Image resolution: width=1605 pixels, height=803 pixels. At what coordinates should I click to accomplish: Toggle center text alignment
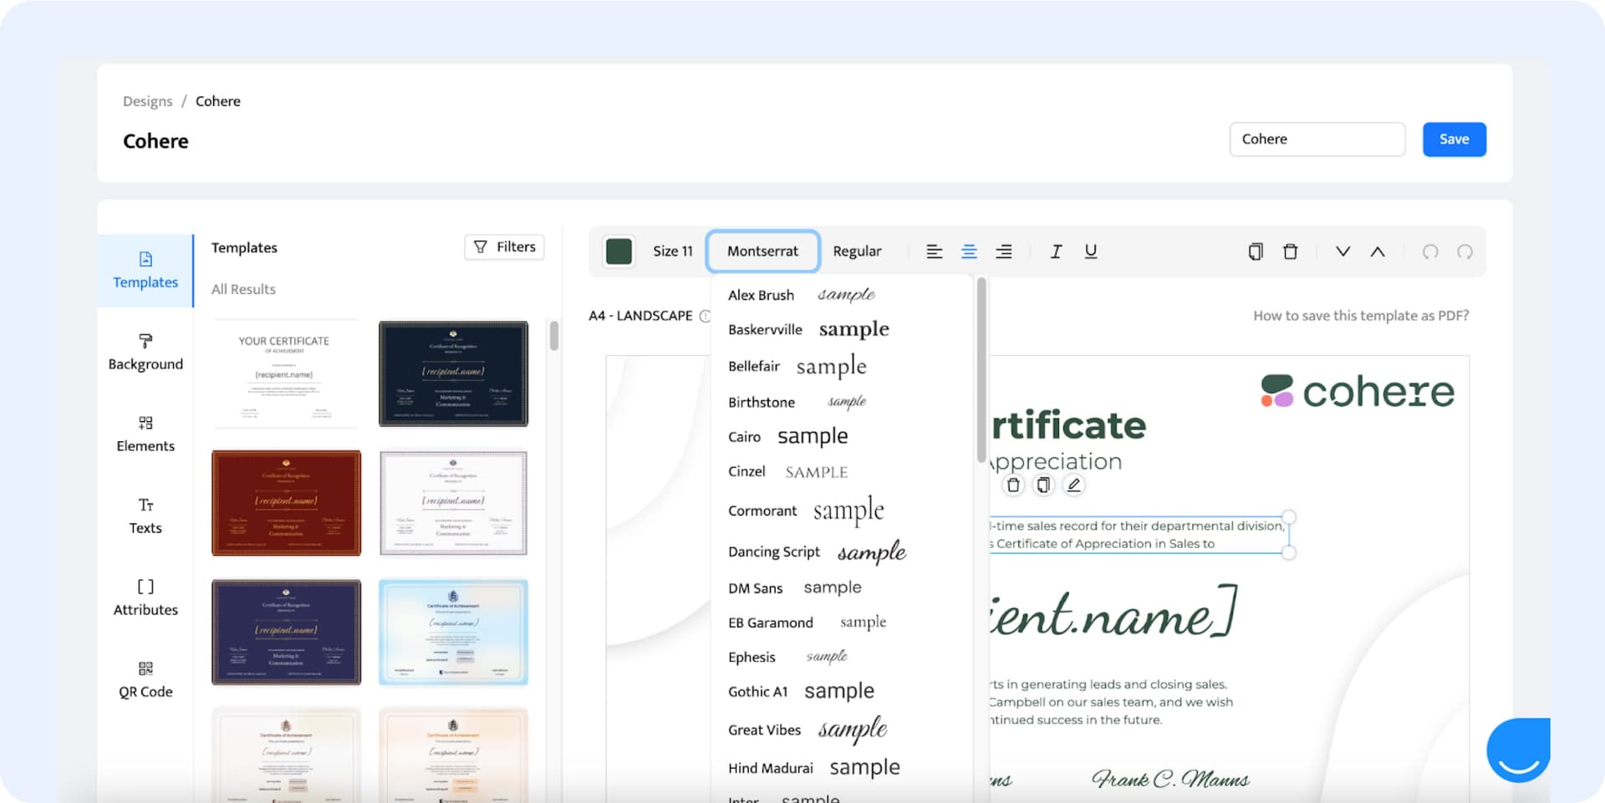[969, 252]
